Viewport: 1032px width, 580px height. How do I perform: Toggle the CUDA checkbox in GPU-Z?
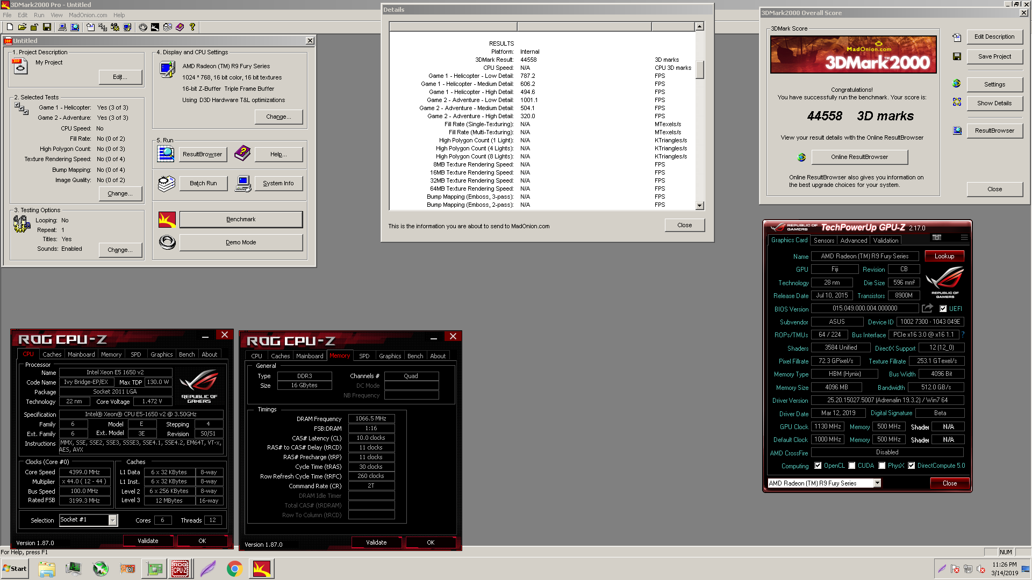point(851,466)
